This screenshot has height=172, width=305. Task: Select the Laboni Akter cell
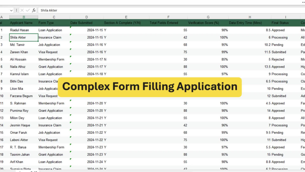click(x=24, y=140)
